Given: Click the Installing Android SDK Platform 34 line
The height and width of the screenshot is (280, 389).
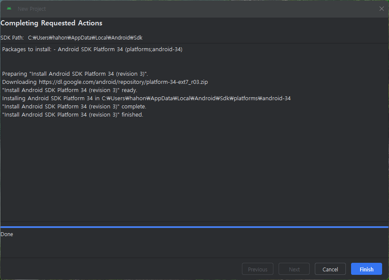Looking at the screenshot, I should click(x=146, y=98).
